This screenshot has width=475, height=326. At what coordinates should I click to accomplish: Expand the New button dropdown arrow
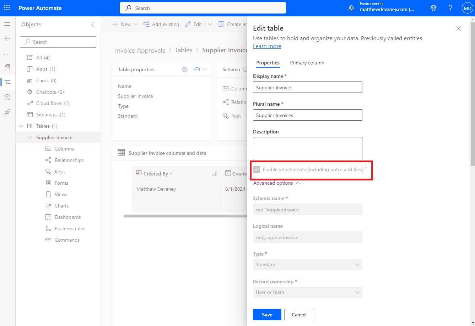(135, 24)
